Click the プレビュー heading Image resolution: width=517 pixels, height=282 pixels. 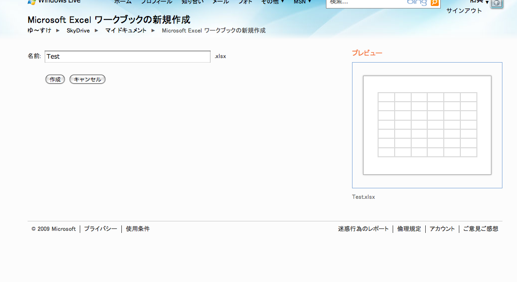[x=367, y=53]
